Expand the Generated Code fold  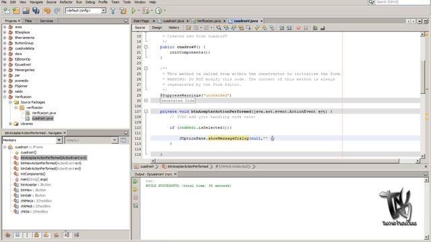(145, 101)
